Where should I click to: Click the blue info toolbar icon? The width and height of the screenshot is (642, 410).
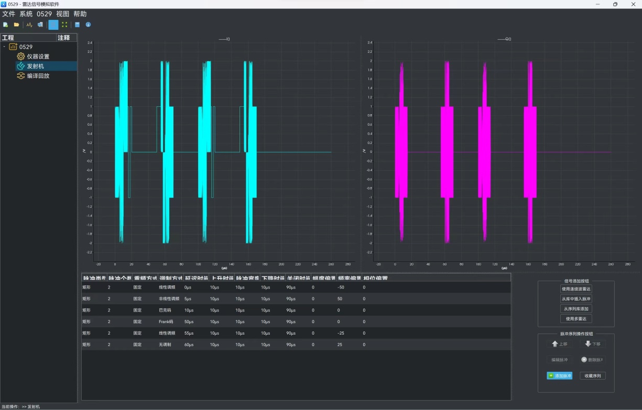point(88,25)
